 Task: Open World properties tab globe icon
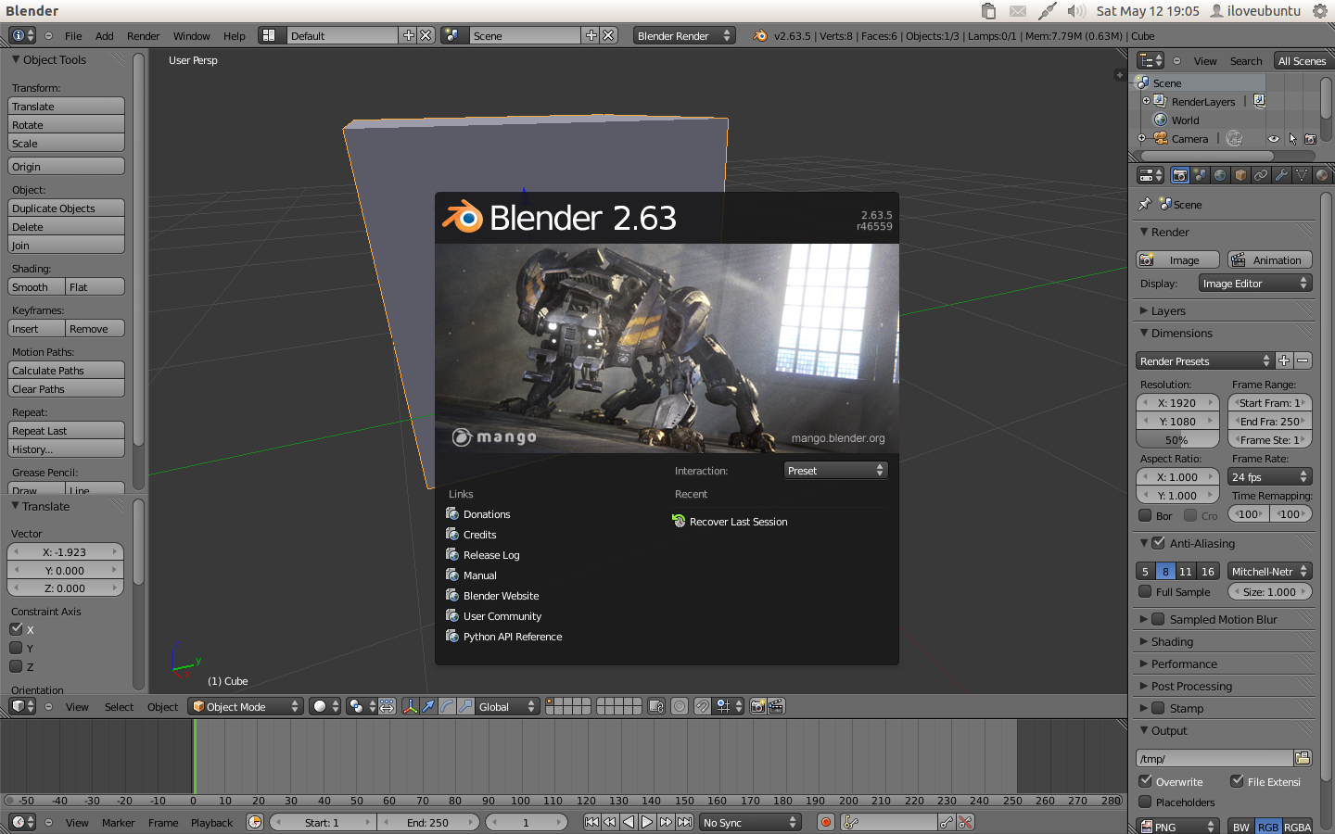[1221, 175]
